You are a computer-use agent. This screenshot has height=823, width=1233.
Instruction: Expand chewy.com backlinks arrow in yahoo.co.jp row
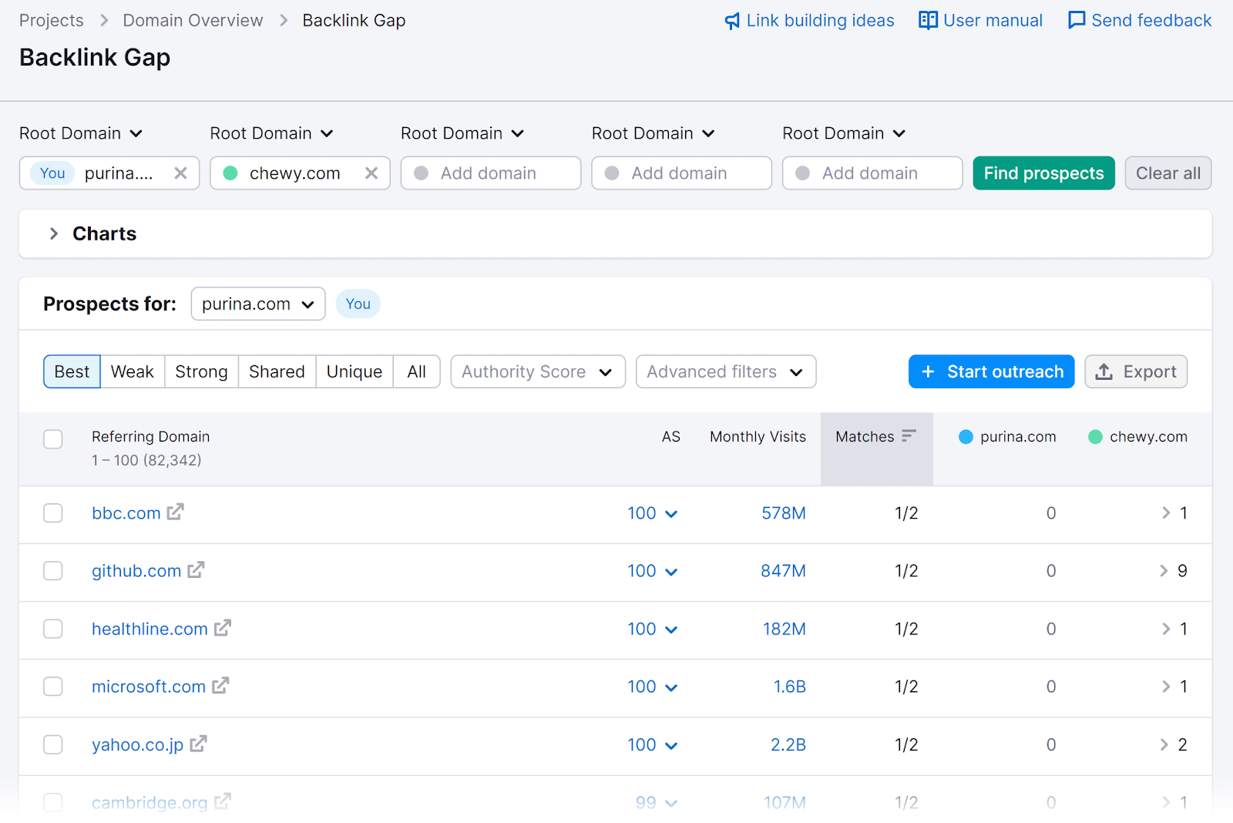point(1164,744)
